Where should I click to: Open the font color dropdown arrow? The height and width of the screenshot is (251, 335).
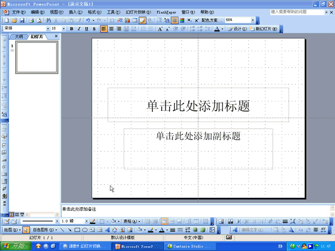click(222, 29)
